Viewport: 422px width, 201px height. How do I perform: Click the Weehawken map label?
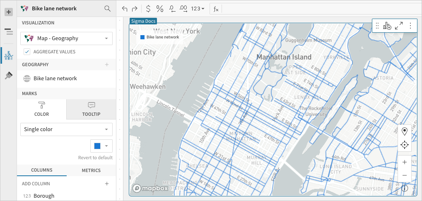[148, 87]
